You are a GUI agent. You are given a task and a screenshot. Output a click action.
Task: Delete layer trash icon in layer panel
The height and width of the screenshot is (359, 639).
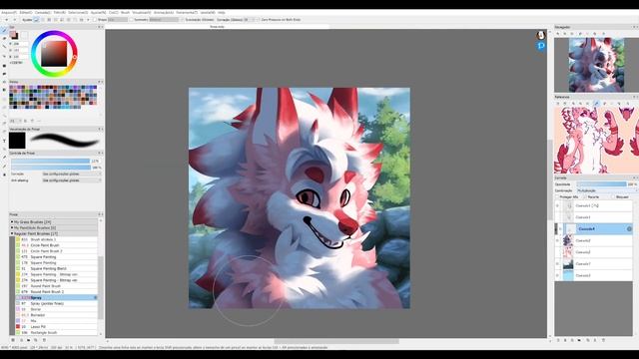(603, 340)
